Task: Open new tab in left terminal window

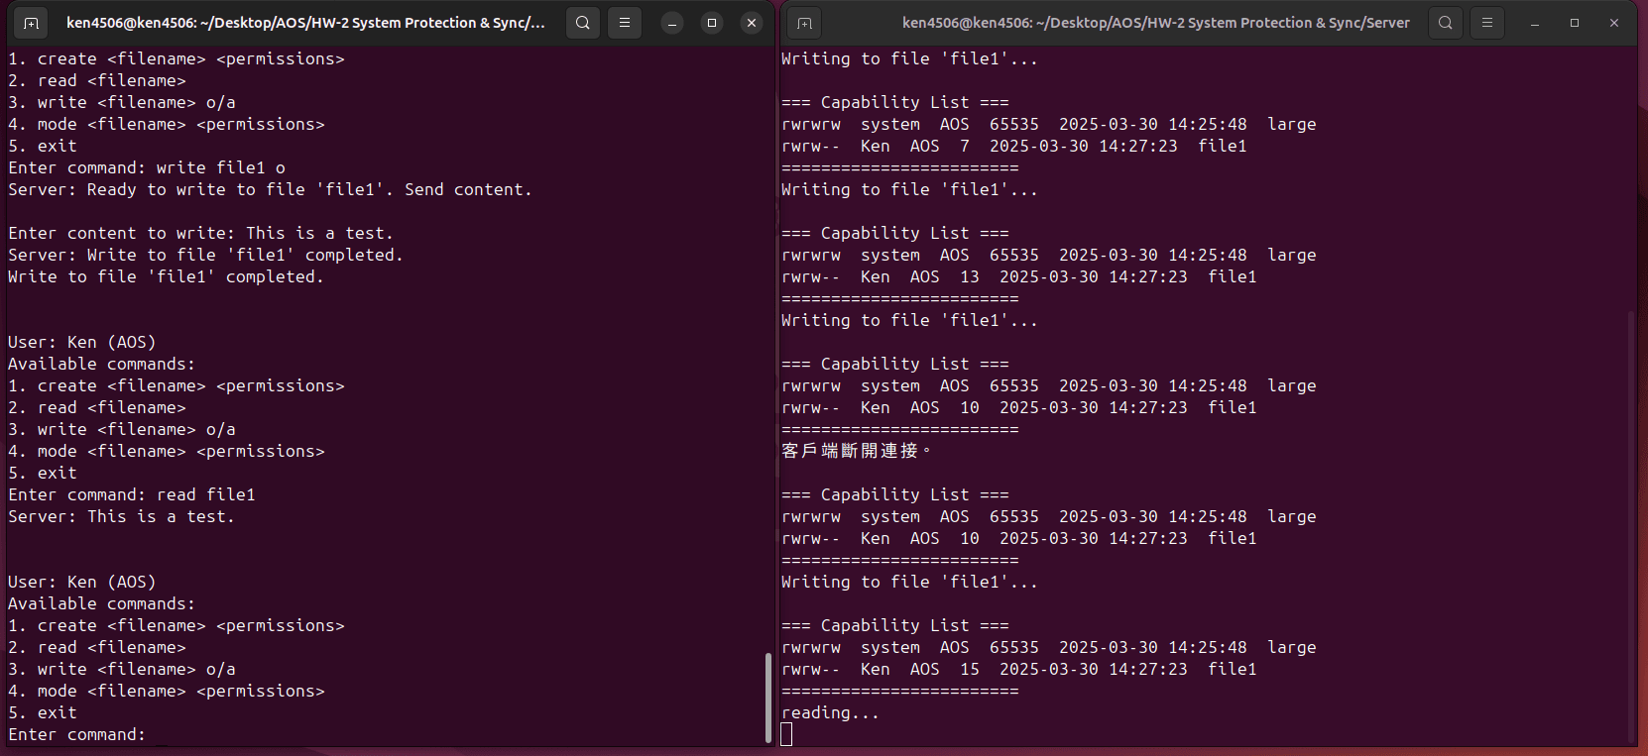Action: (x=32, y=23)
